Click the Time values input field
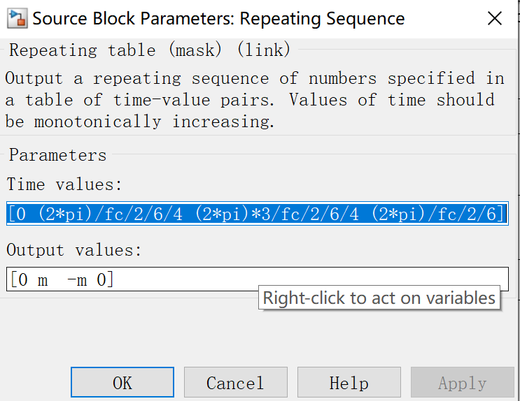This screenshot has width=520, height=401. 257,213
